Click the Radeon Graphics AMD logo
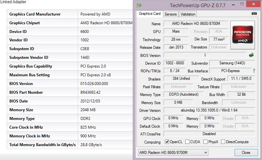The width and height of the screenshot is (262, 160). [243, 35]
